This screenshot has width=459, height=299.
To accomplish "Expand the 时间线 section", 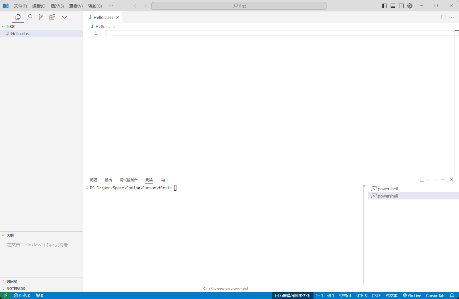I will tap(12, 281).
